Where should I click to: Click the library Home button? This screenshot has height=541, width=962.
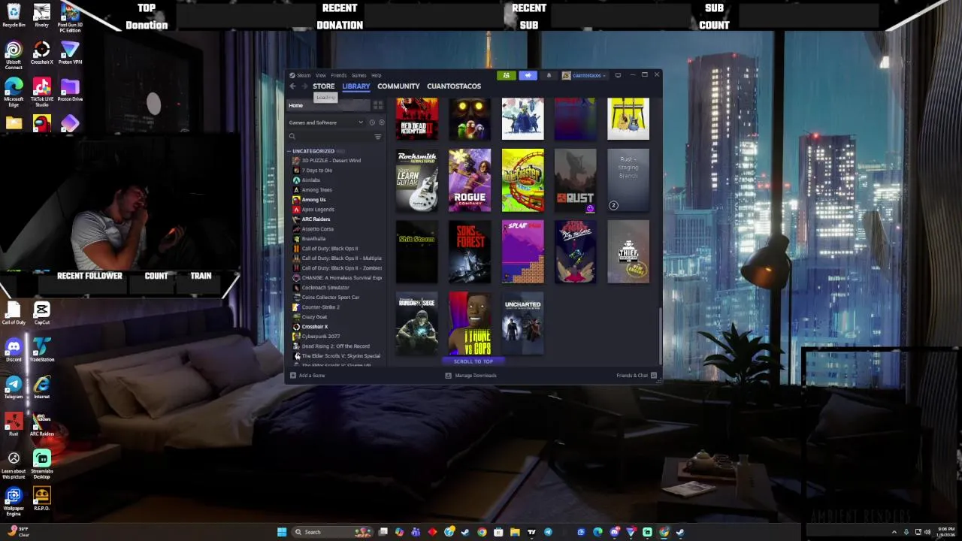click(x=329, y=105)
